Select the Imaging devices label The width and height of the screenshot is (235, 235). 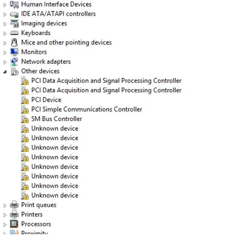coord(44,24)
